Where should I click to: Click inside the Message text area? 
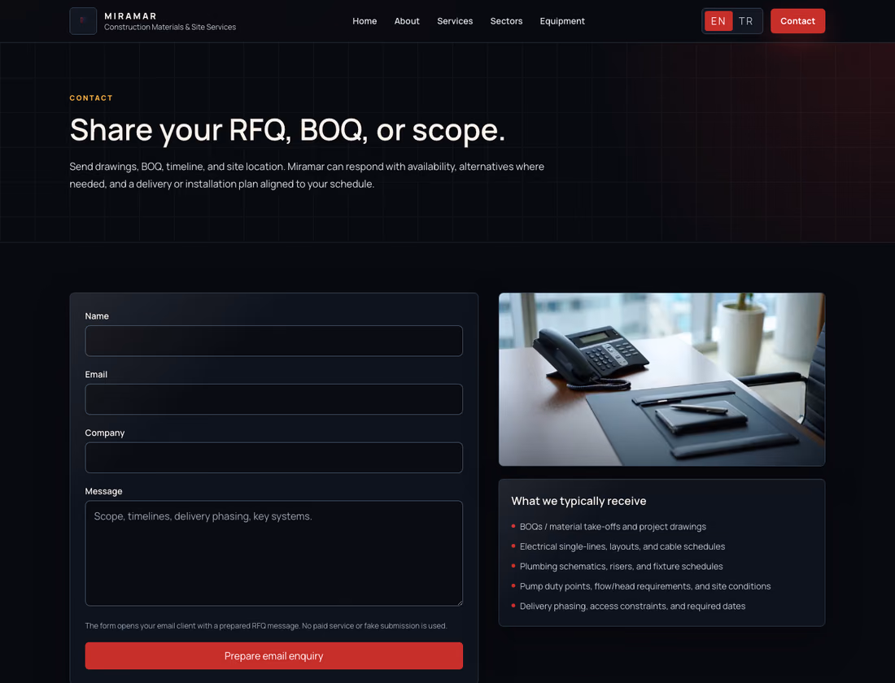(x=273, y=553)
